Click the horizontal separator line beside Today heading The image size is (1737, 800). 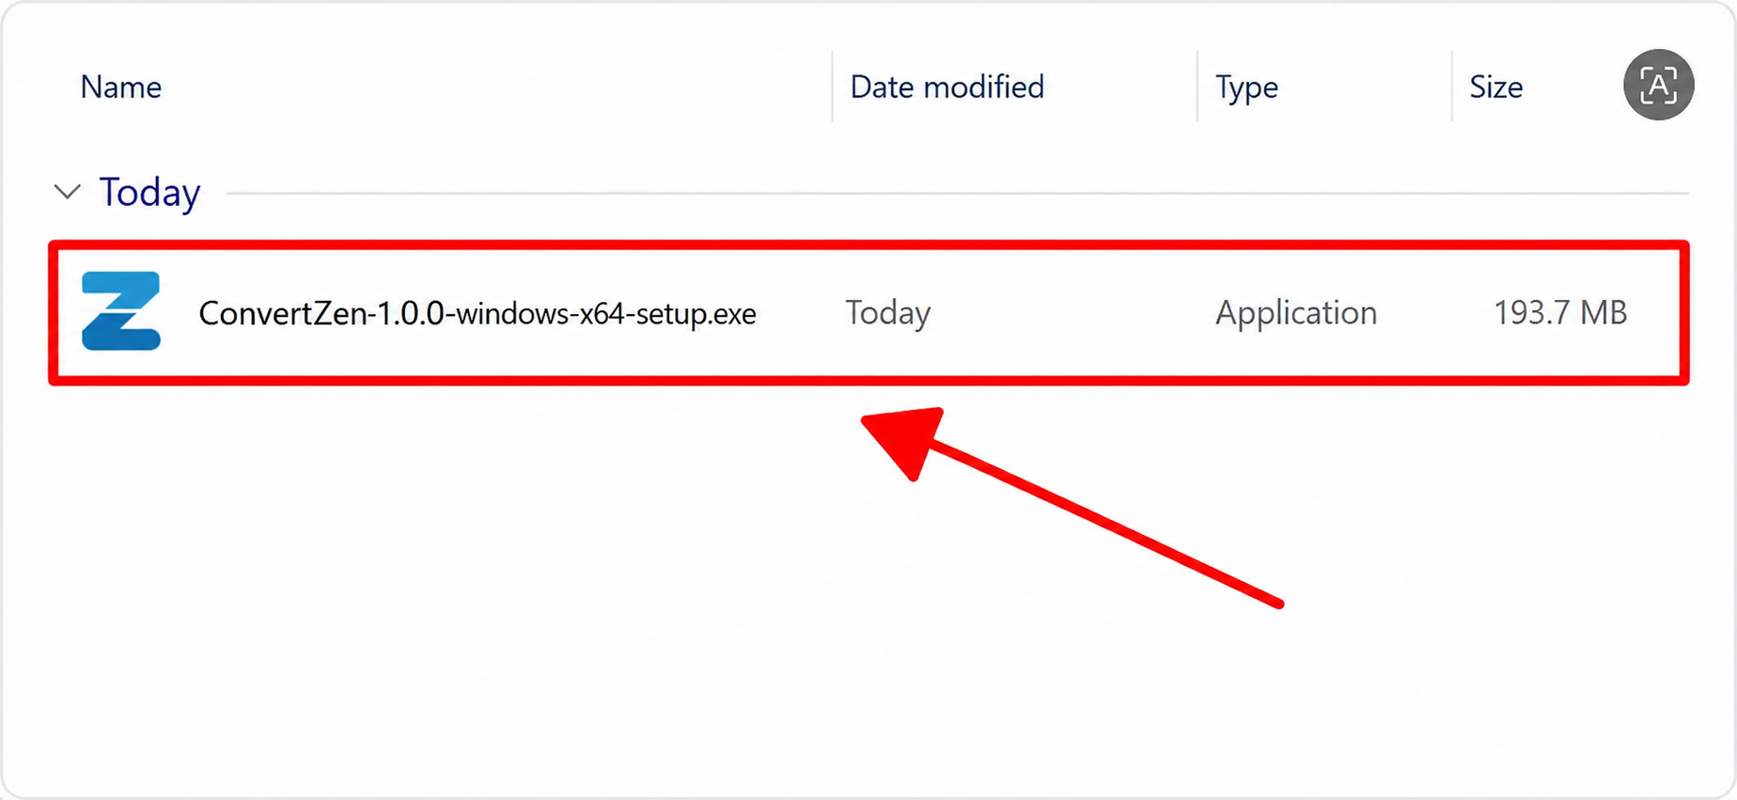point(958,193)
